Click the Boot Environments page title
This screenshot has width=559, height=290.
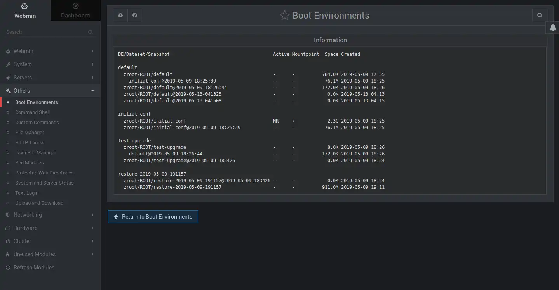(x=331, y=16)
